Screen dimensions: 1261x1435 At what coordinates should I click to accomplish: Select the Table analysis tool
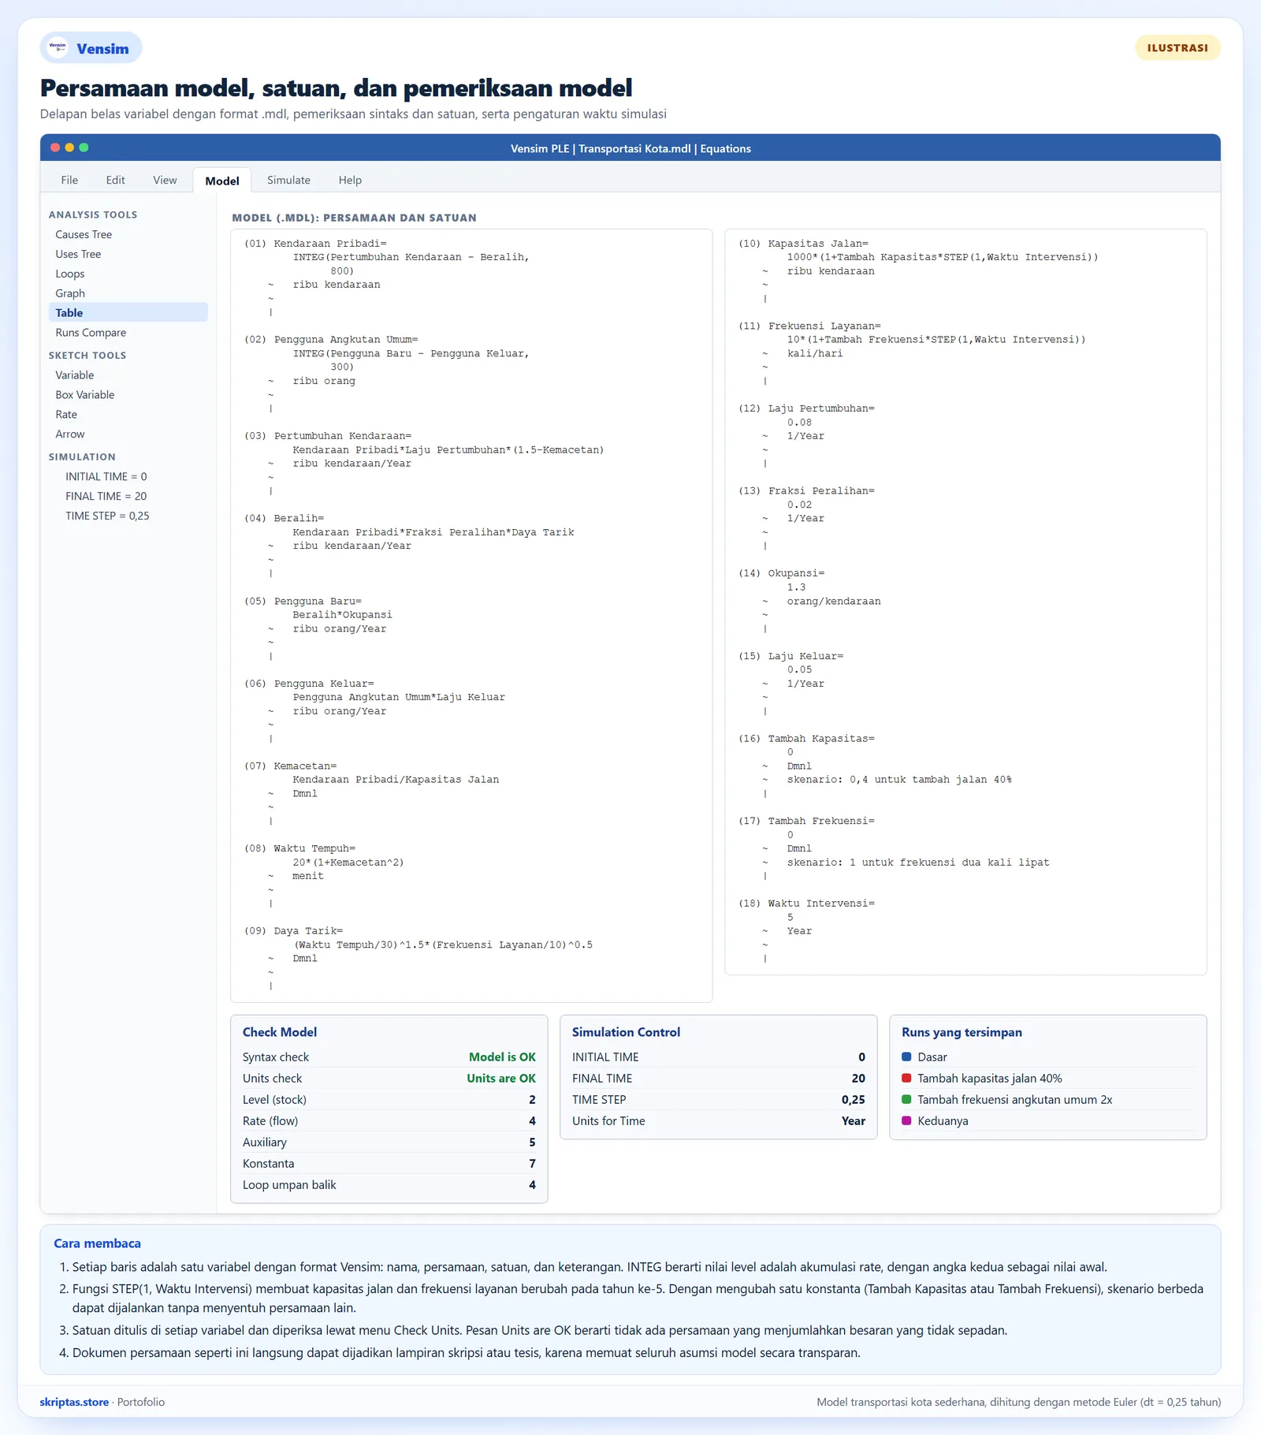[x=128, y=312]
